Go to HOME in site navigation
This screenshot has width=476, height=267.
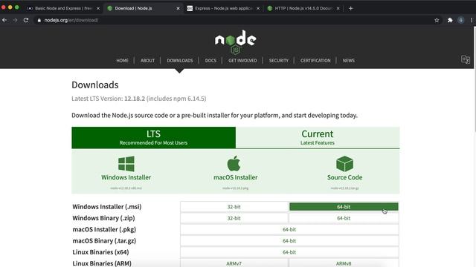click(x=122, y=61)
